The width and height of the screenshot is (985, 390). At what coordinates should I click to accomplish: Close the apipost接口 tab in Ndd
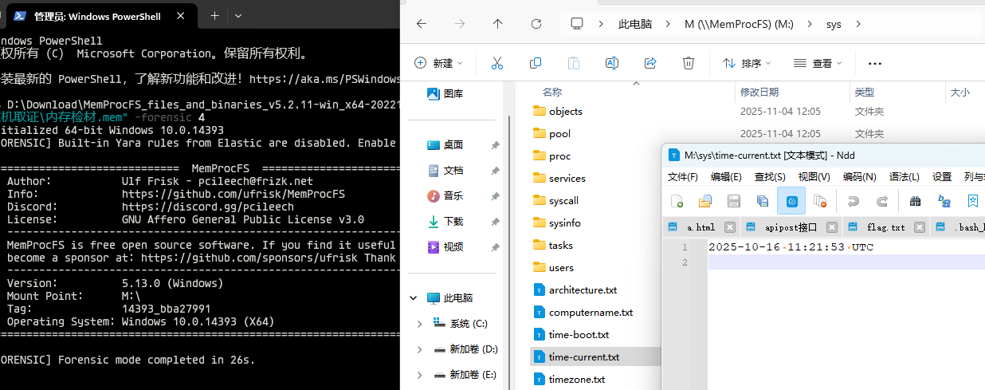832,227
